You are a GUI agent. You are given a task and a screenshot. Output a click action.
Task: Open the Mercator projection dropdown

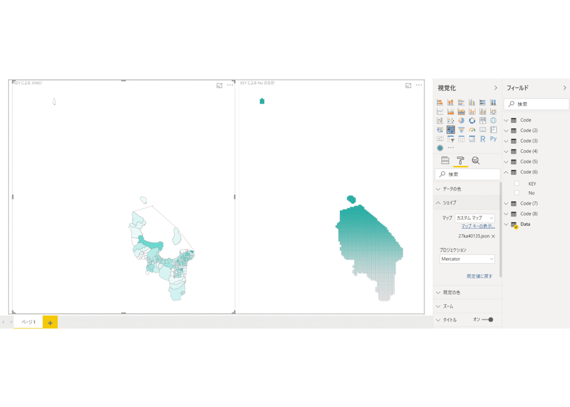467,259
